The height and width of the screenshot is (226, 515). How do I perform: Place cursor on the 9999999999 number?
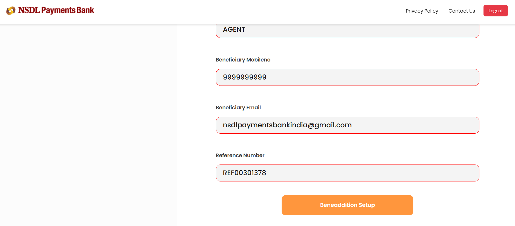click(x=245, y=77)
